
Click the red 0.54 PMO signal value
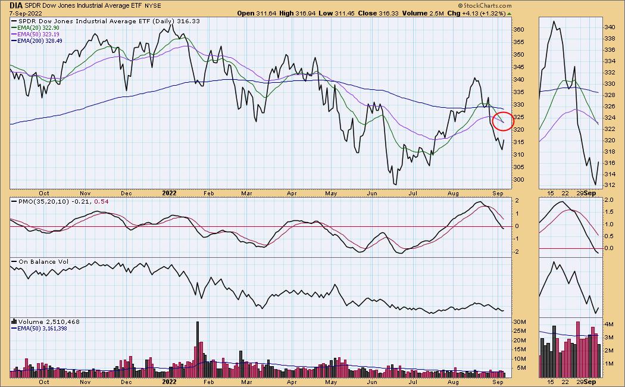(101, 201)
